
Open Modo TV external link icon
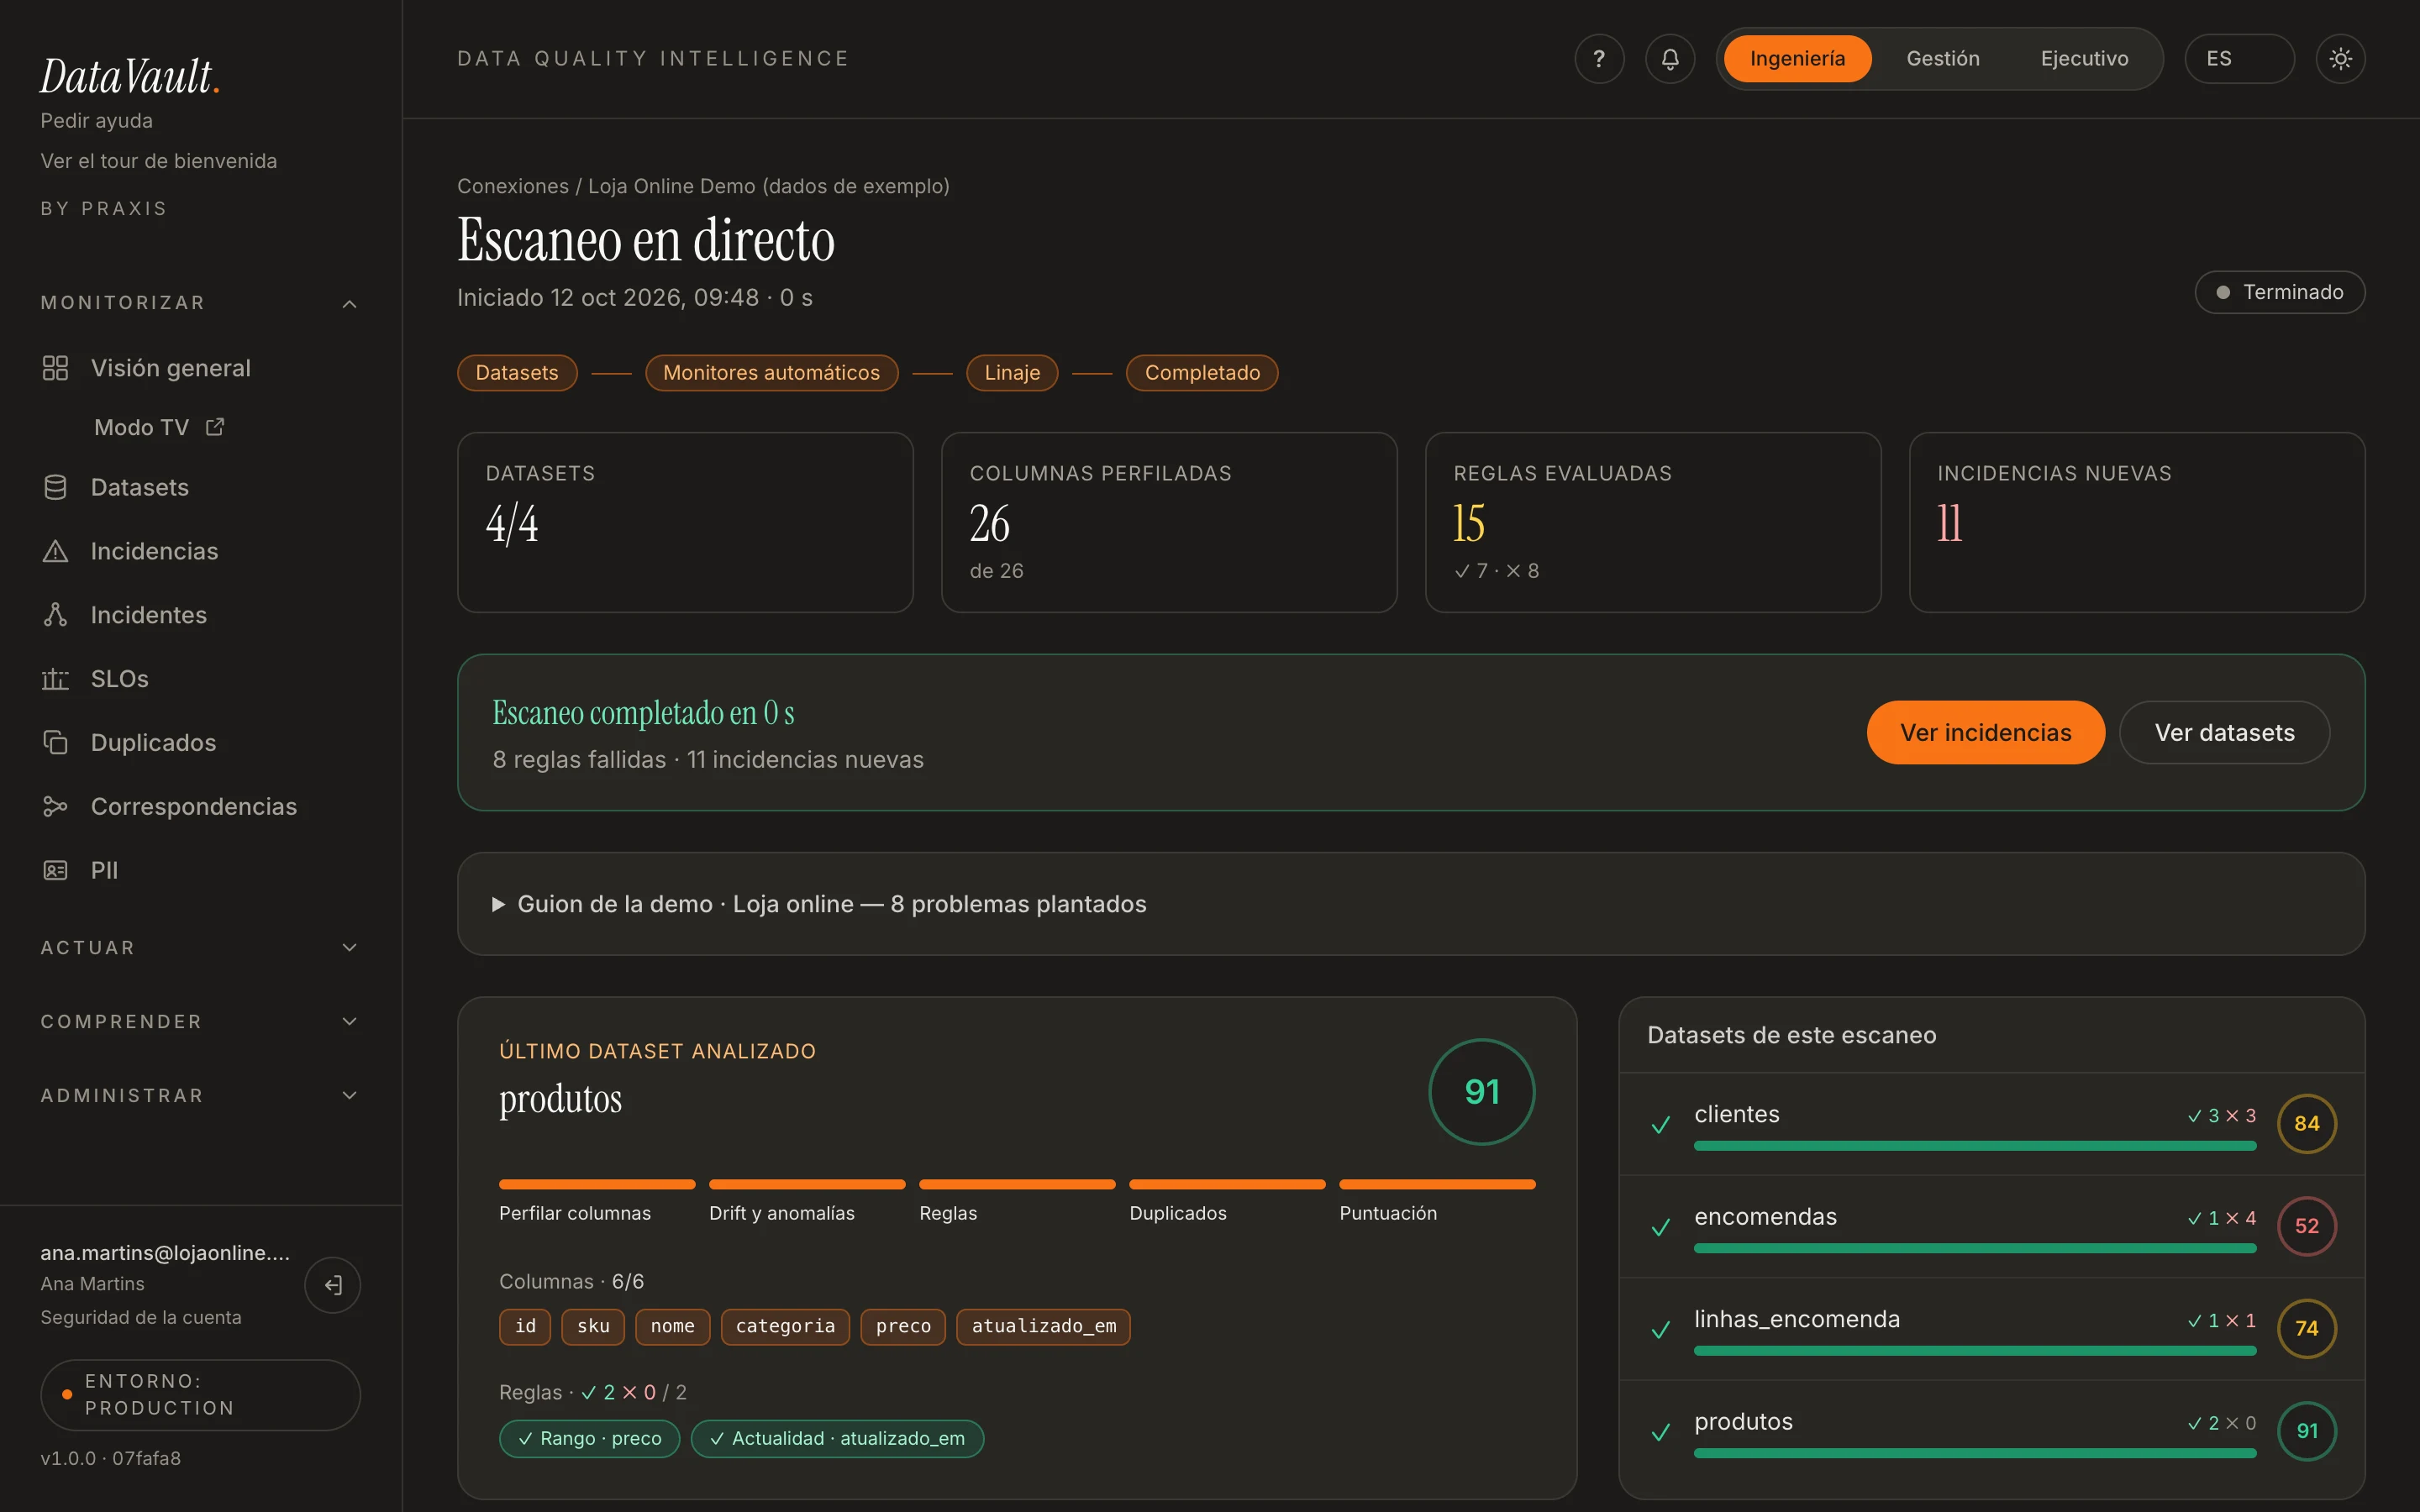click(x=215, y=427)
